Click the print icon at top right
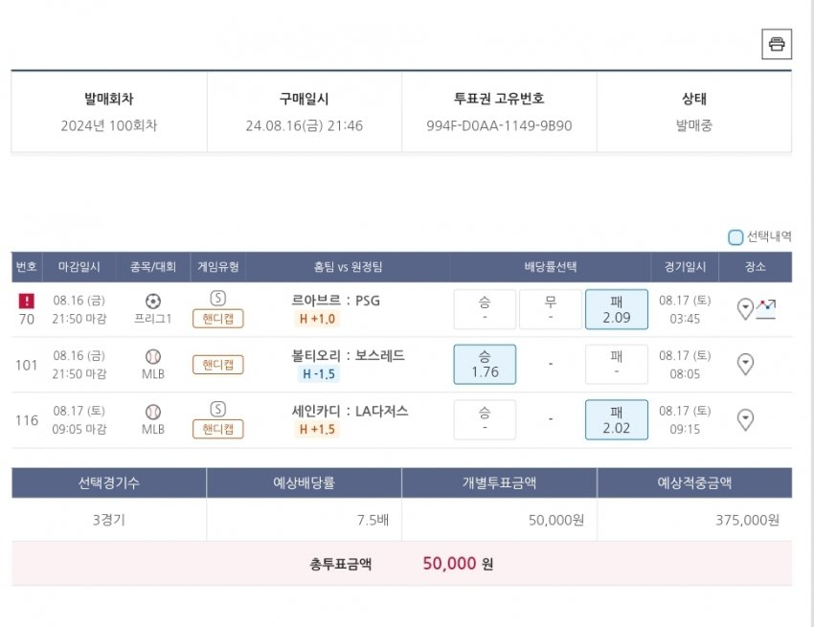The height and width of the screenshot is (627, 814). tap(777, 43)
